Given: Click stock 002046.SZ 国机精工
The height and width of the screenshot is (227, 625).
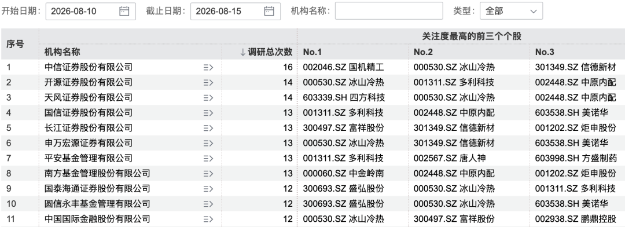Looking at the screenshot, I should [x=343, y=67].
